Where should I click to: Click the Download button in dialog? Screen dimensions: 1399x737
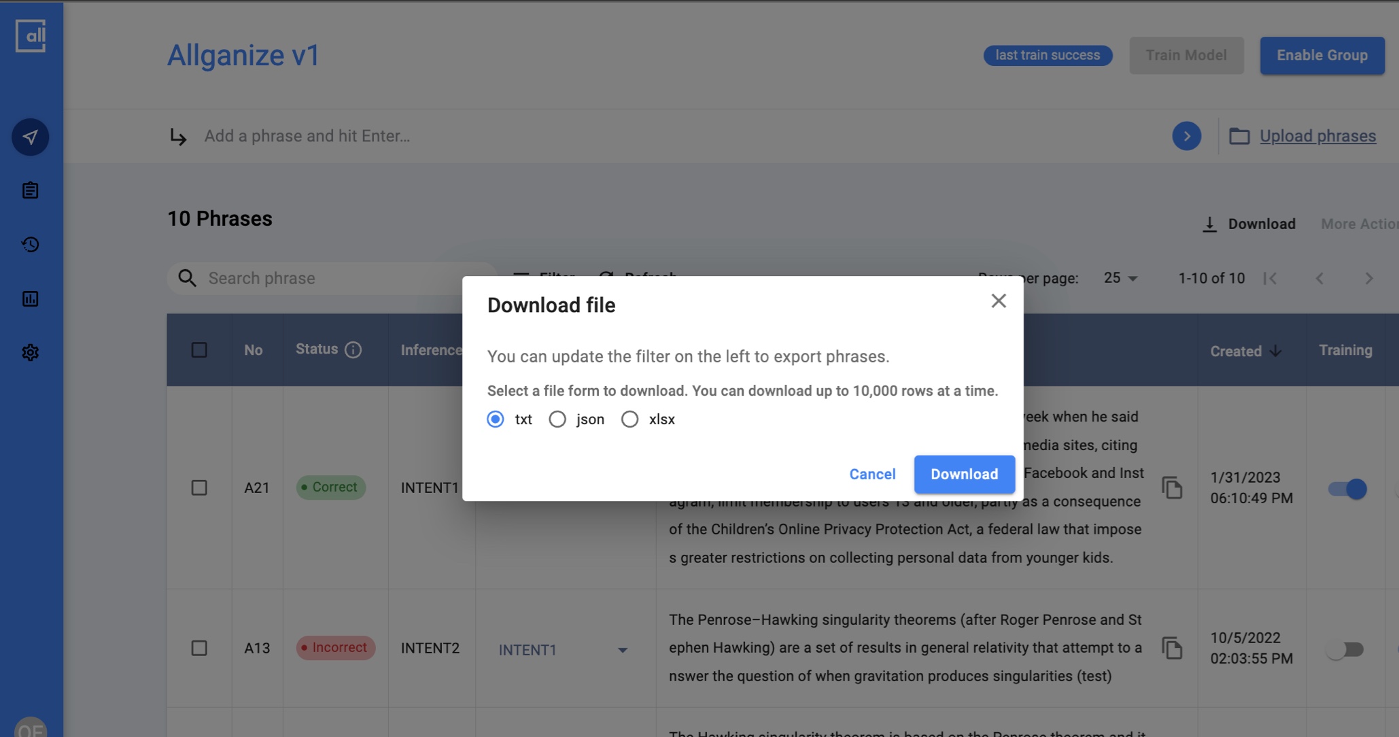963,474
